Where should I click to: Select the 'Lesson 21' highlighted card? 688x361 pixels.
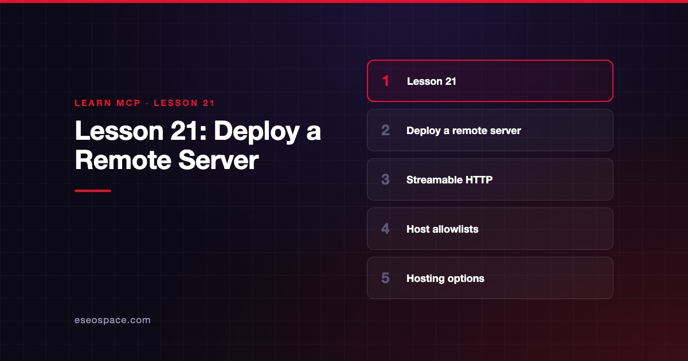[x=490, y=81]
